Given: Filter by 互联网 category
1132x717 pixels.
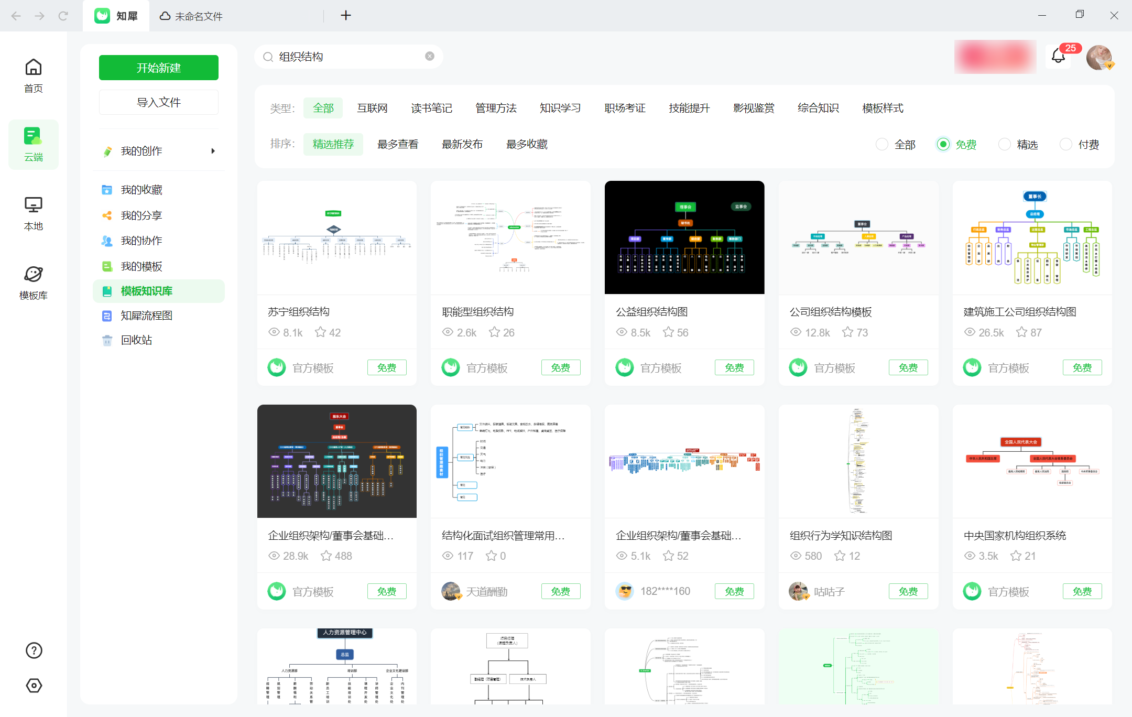Looking at the screenshot, I should [372, 108].
